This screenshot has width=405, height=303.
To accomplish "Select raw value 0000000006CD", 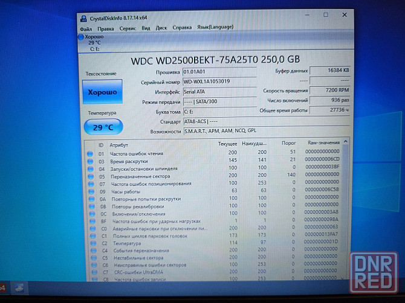I will click(x=322, y=159).
